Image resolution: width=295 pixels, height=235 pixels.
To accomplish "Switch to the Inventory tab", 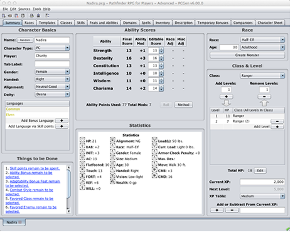I will coord(163,23).
